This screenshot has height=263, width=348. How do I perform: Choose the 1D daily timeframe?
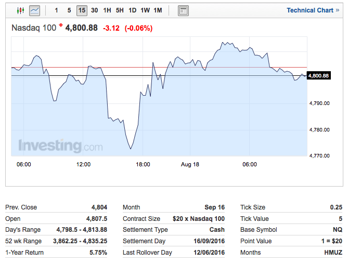coord(133,10)
